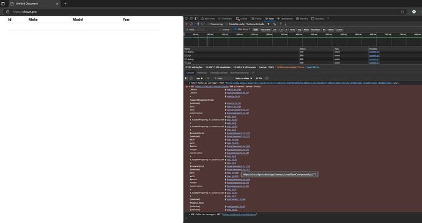
Task: Open the Problemas drawer tab
Action: [202, 73]
